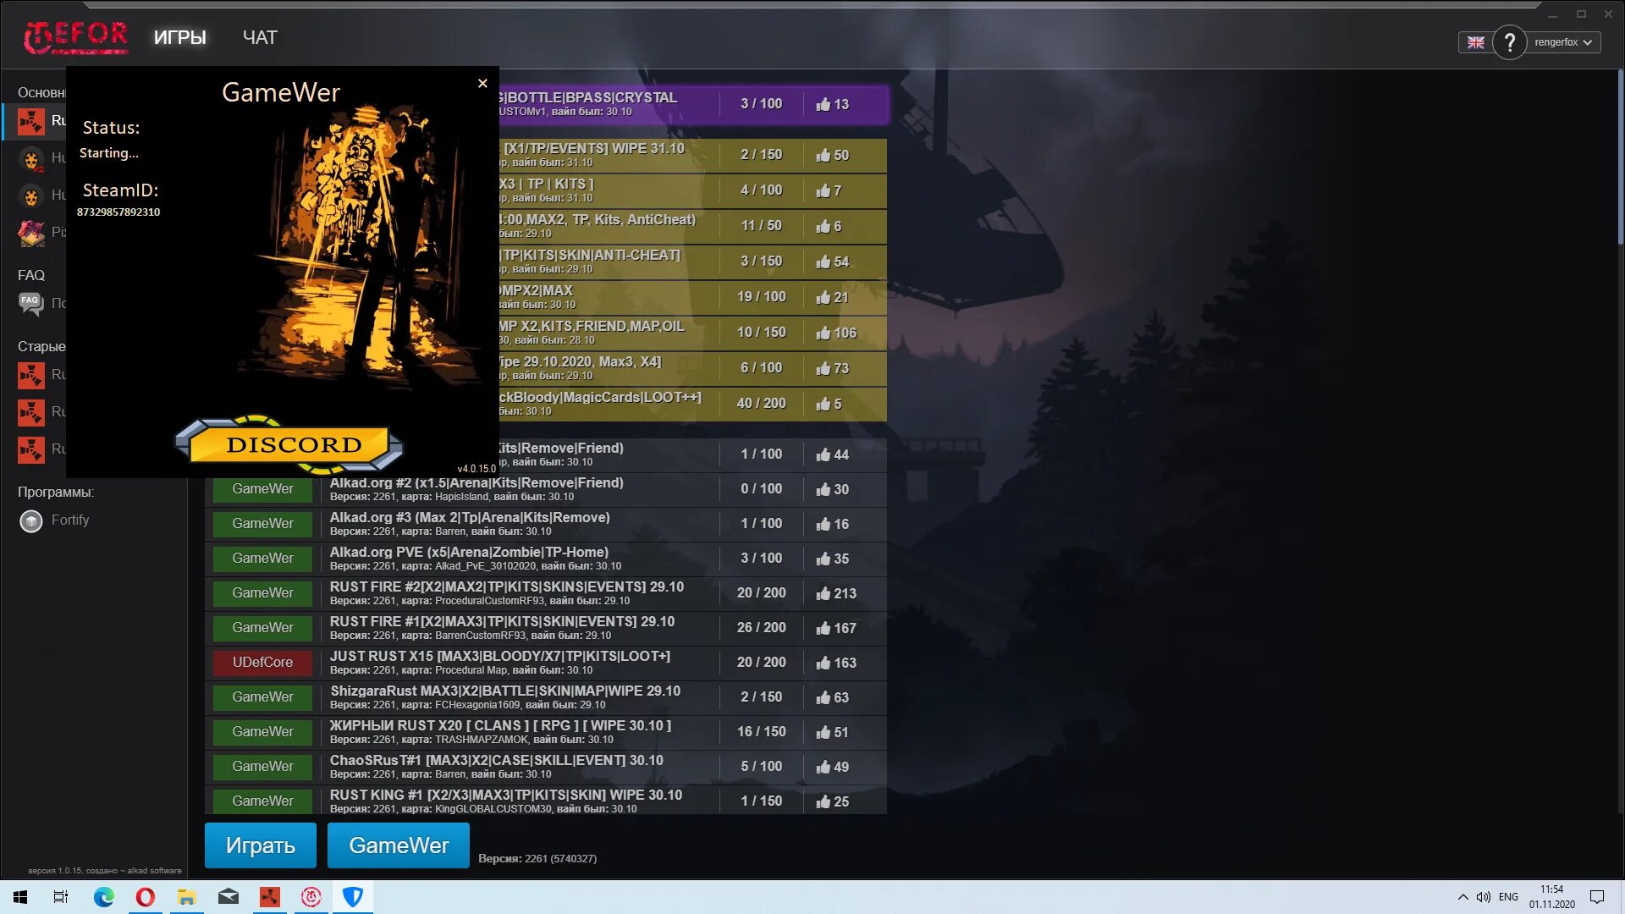Click the help question mark icon
The image size is (1625, 914).
pos(1509,42)
